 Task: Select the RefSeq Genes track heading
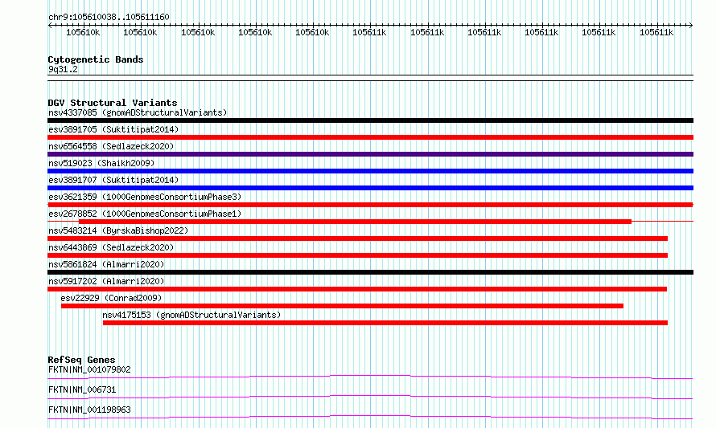click(x=81, y=360)
